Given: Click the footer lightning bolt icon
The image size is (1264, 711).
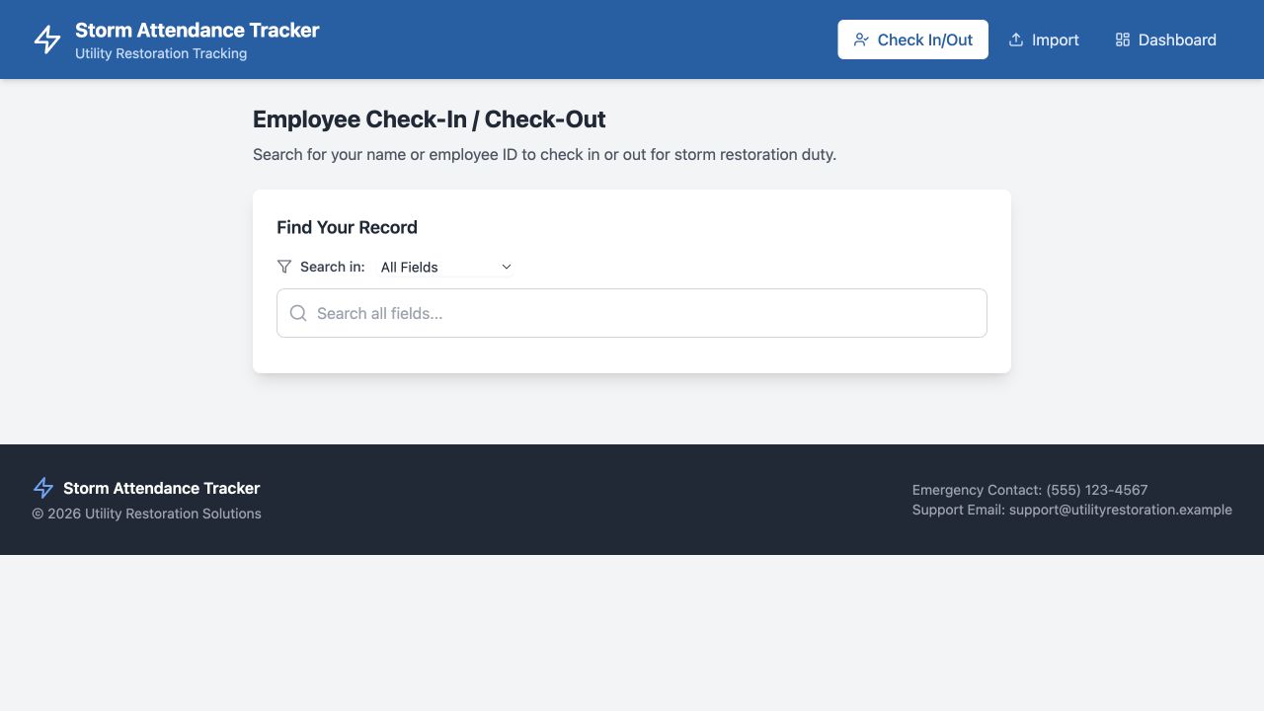Looking at the screenshot, I should (x=43, y=488).
